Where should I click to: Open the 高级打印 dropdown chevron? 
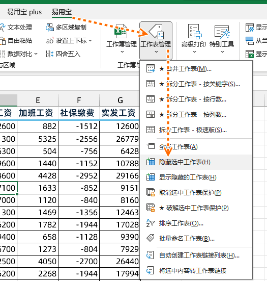pos(194,52)
